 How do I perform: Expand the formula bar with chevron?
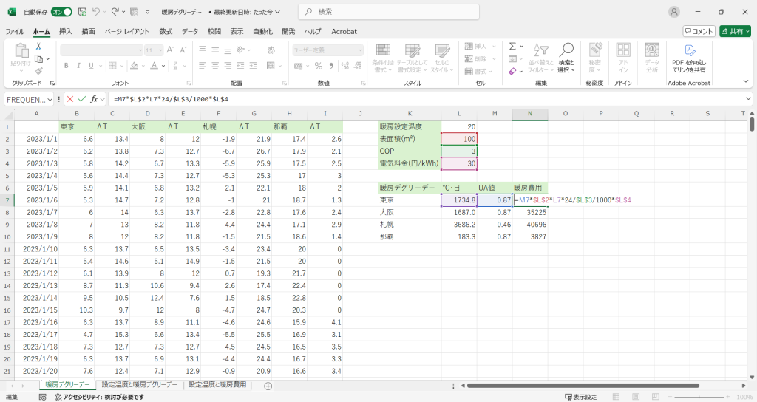point(748,99)
